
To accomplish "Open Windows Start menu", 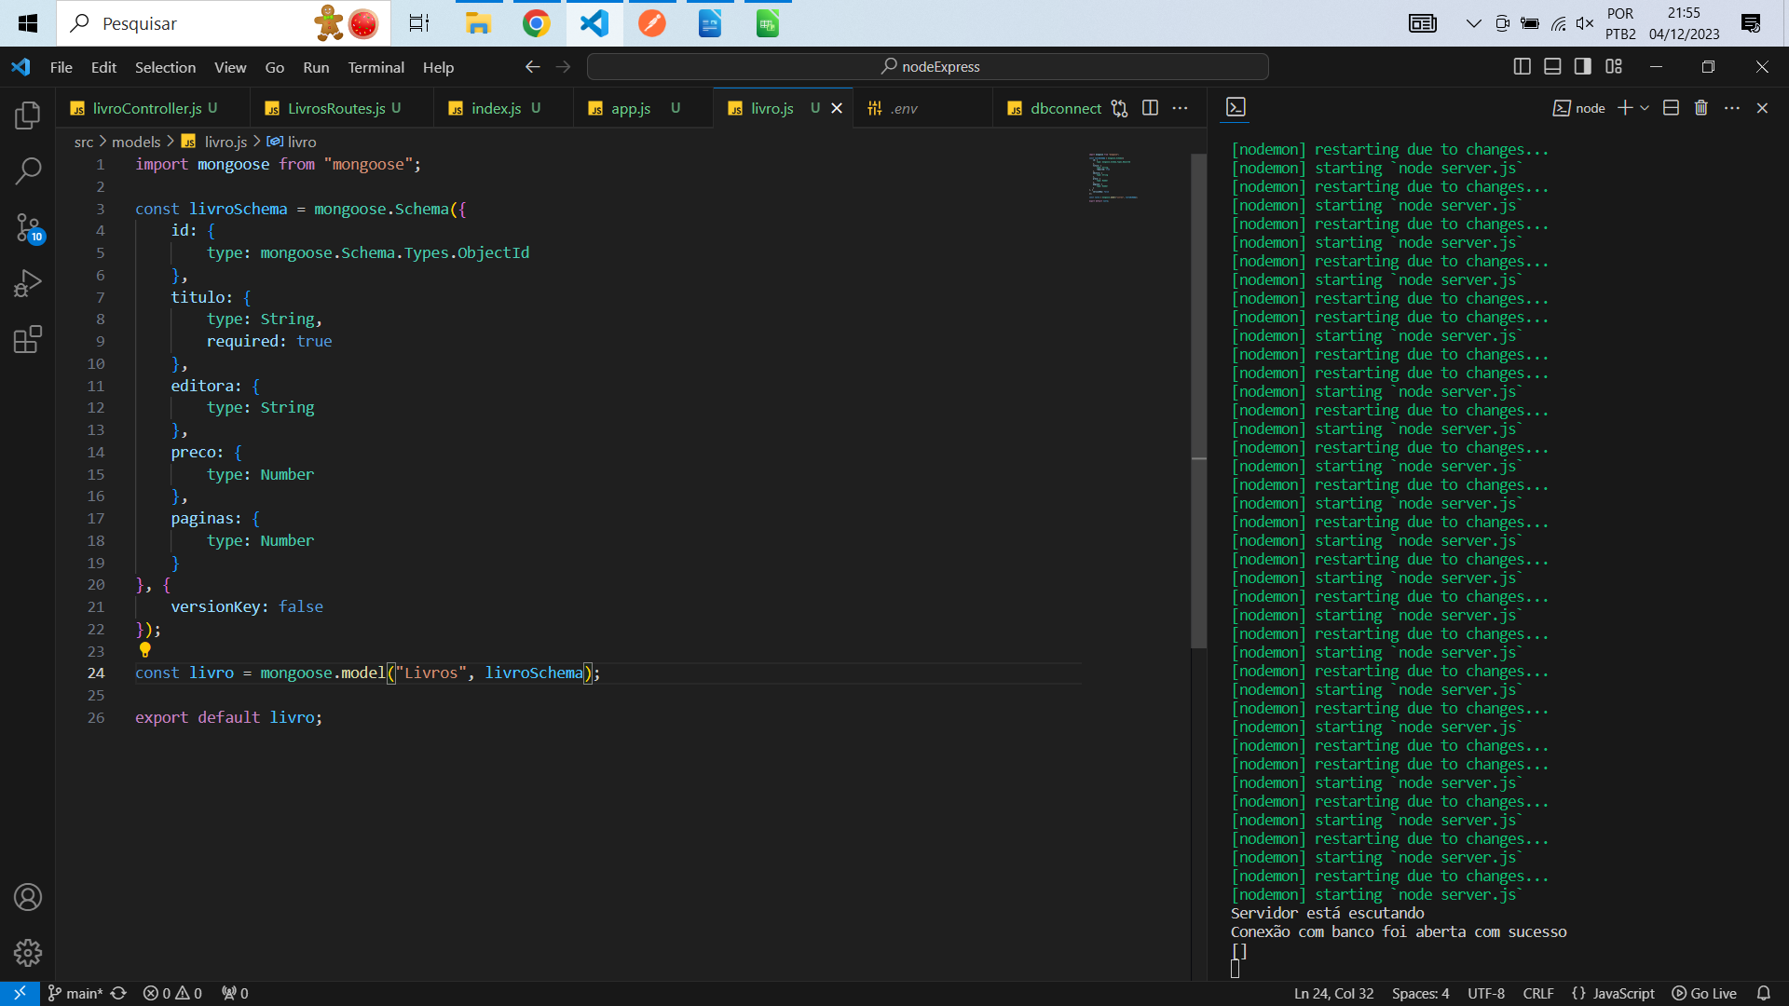I will tap(28, 23).
